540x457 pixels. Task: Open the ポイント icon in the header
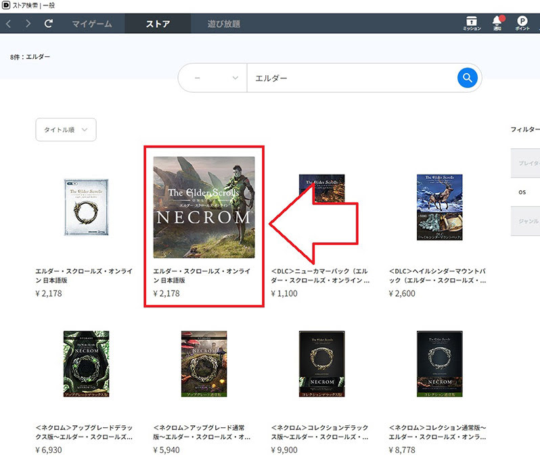[522, 24]
